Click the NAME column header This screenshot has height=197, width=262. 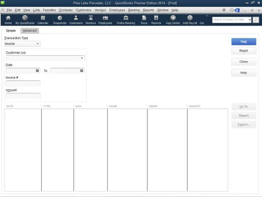click(127, 106)
